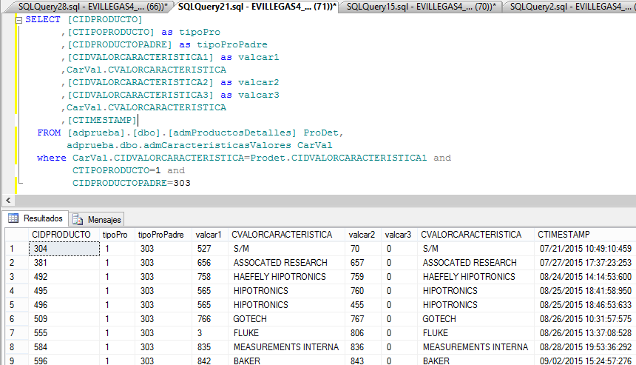Click the valcar2 cell showing 70
This screenshot has width=636, height=365.
pos(363,249)
